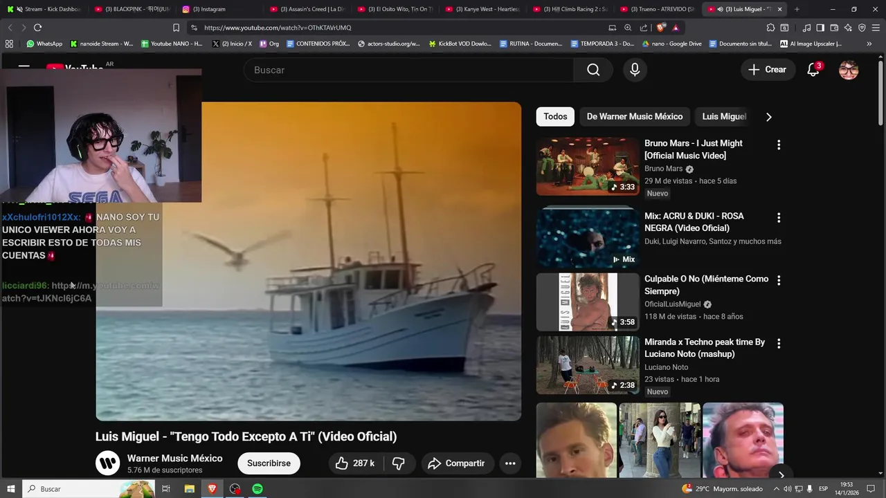This screenshot has width=886, height=498.
Task: Toggle the browser sidebar panel
Action: pyautogui.click(x=820, y=28)
